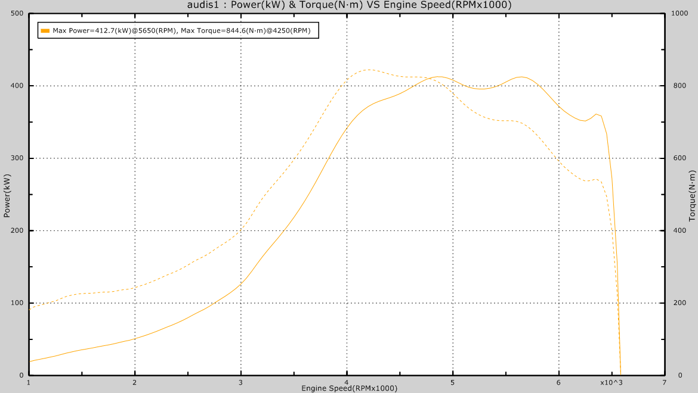This screenshot has width=698, height=393.
Task: Click the Power(kW) left axis label
Action: [x=7, y=196]
